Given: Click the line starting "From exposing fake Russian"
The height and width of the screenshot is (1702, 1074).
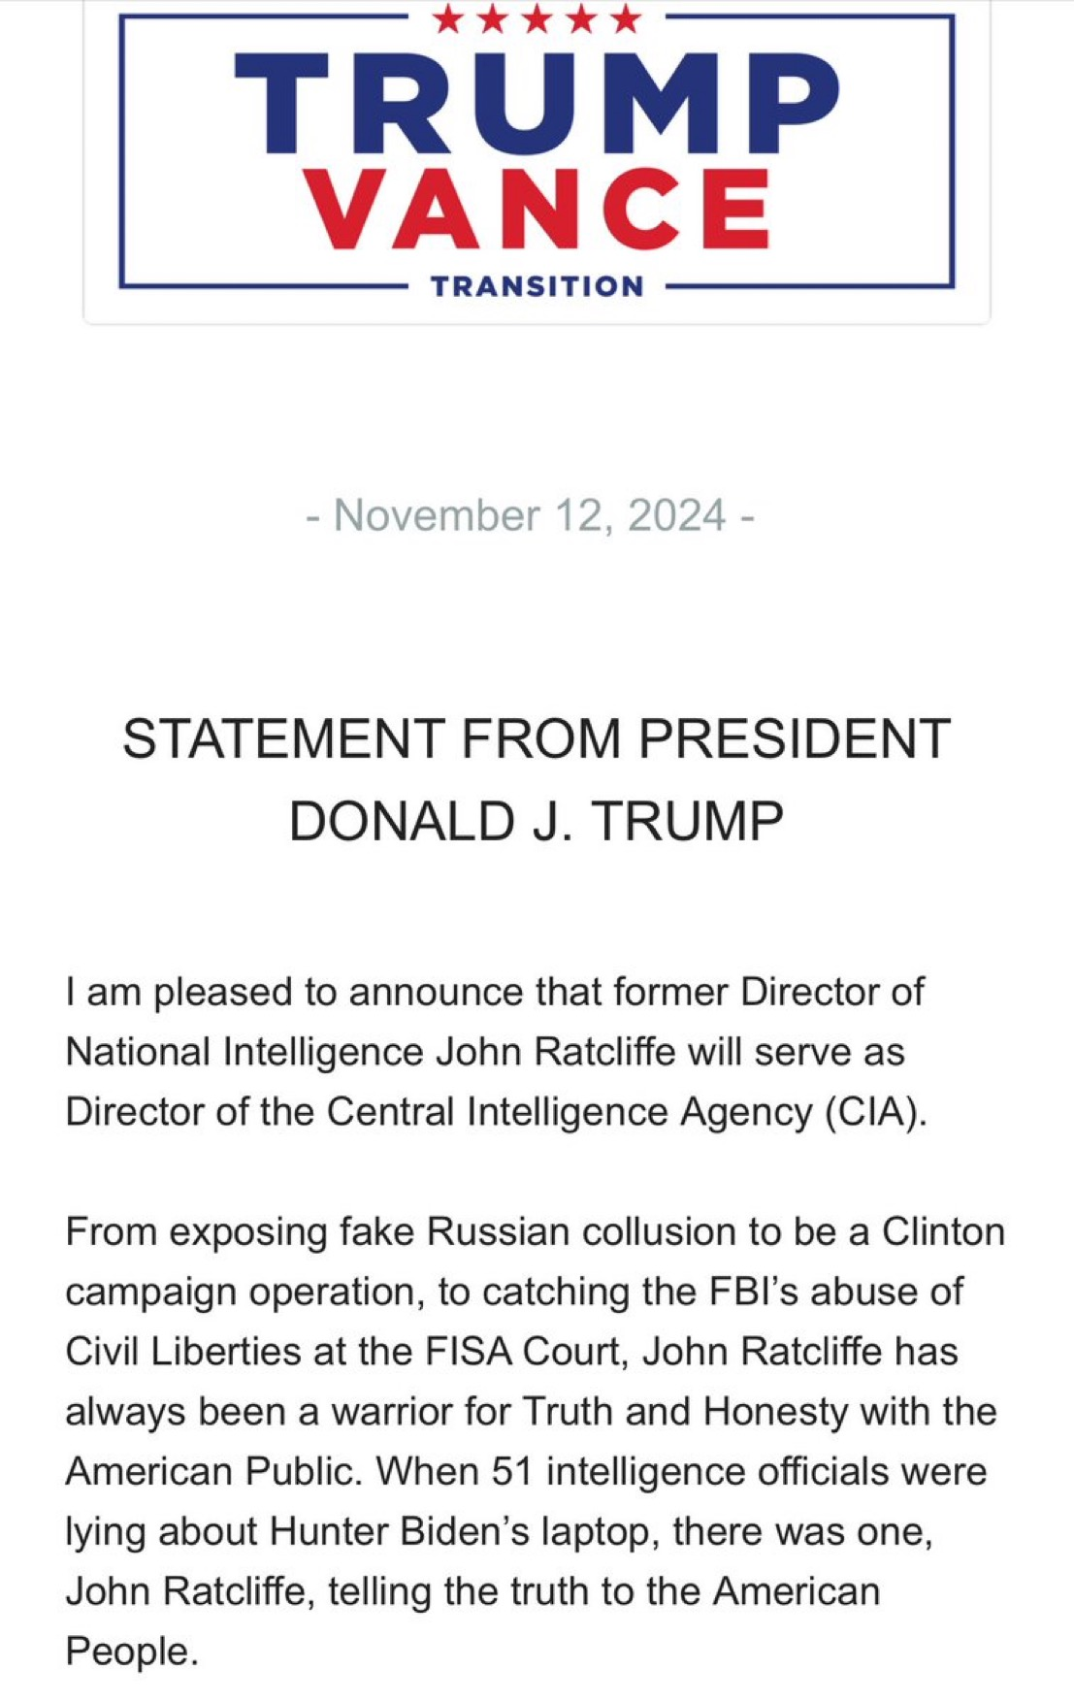Looking at the screenshot, I should coord(536,1232).
